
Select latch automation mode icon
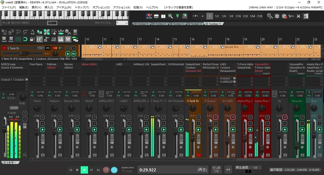tap(11, 39)
